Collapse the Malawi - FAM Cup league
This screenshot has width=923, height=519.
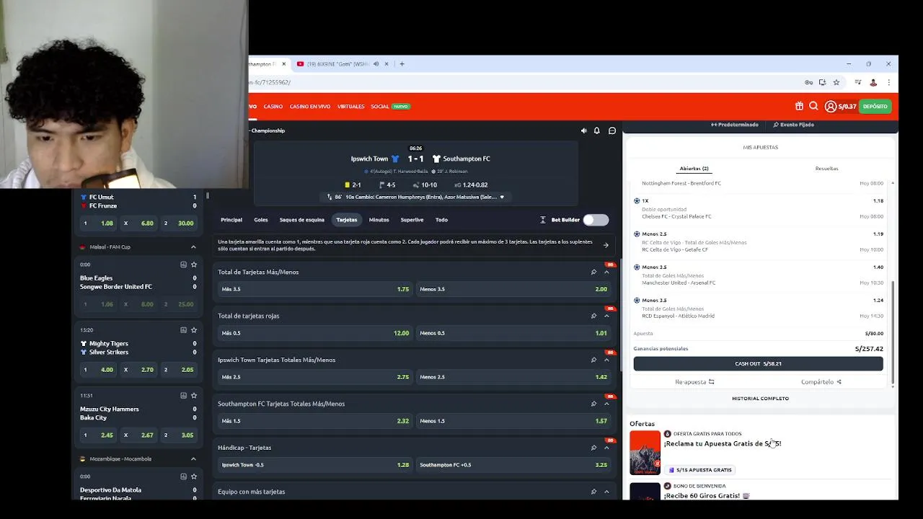[193, 247]
